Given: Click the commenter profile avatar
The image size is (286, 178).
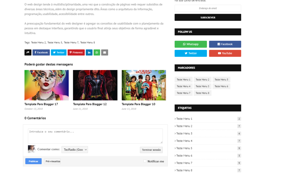Looking at the screenshot, I should pos(32,149).
